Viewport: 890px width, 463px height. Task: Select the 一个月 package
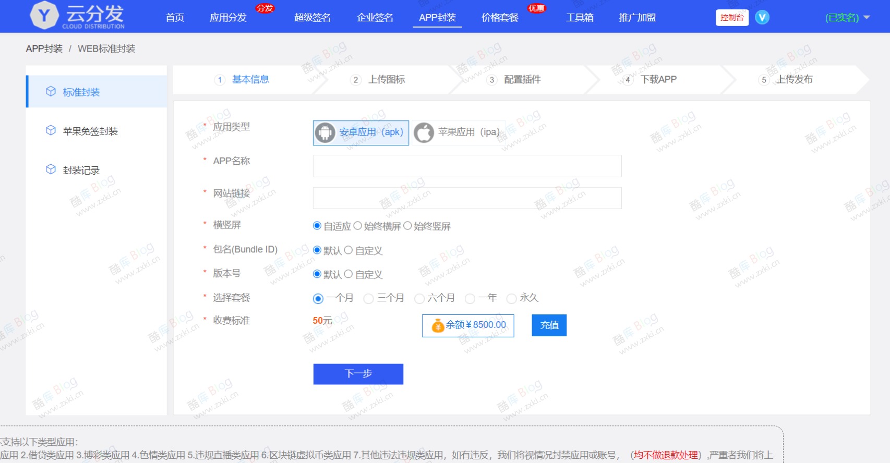coord(318,298)
